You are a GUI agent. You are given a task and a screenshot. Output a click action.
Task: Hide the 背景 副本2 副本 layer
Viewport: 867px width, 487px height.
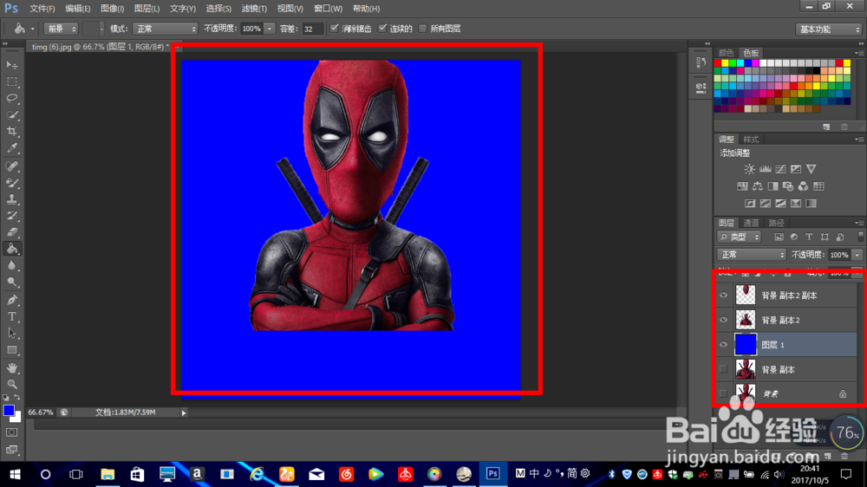pyautogui.click(x=723, y=295)
